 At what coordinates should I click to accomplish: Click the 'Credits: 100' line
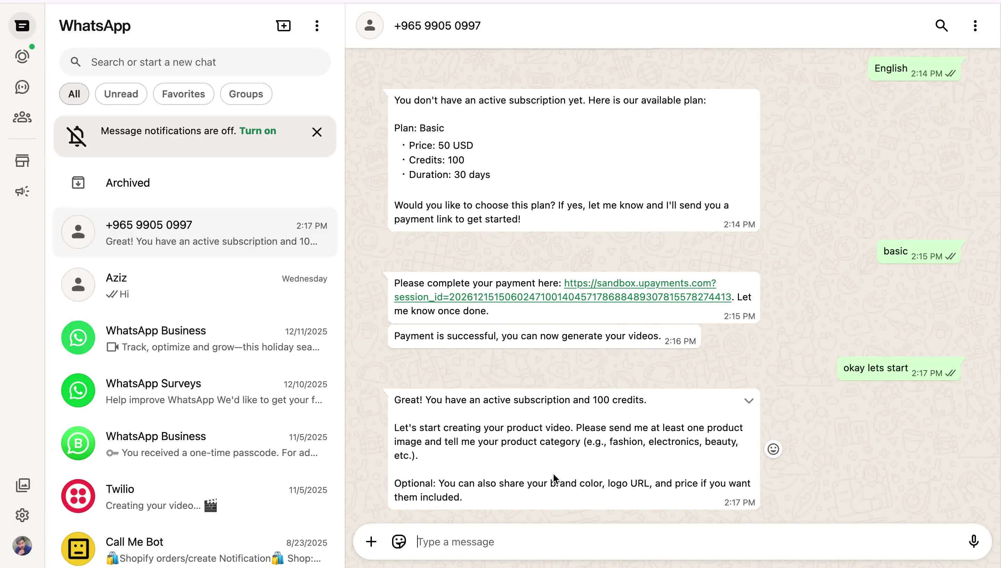tap(436, 160)
